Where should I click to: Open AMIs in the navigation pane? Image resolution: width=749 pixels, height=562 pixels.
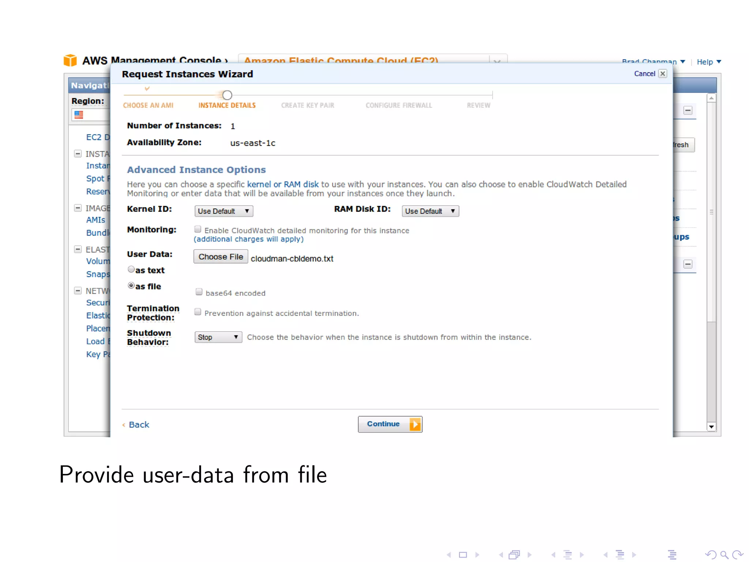point(96,220)
